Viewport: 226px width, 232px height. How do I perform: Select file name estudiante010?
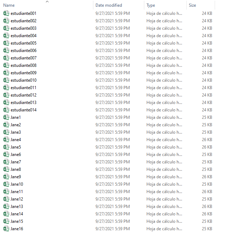(24, 80)
